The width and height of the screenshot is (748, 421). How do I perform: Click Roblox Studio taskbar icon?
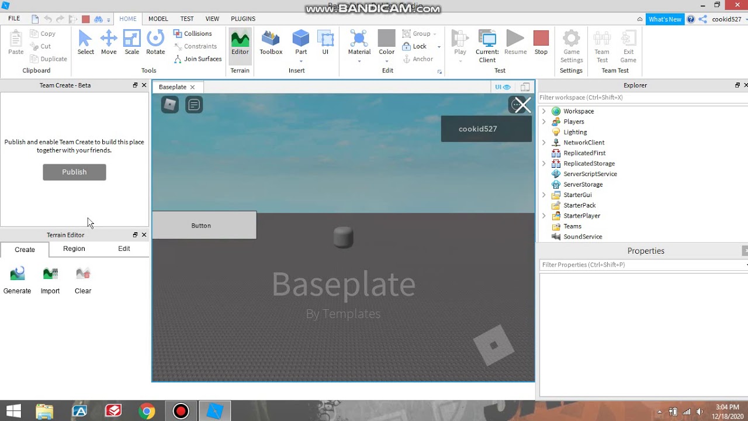pyautogui.click(x=215, y=411)
